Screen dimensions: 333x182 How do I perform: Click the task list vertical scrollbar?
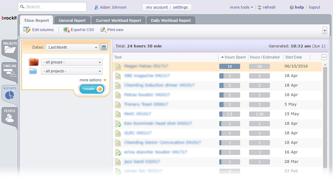pos(325,117)
